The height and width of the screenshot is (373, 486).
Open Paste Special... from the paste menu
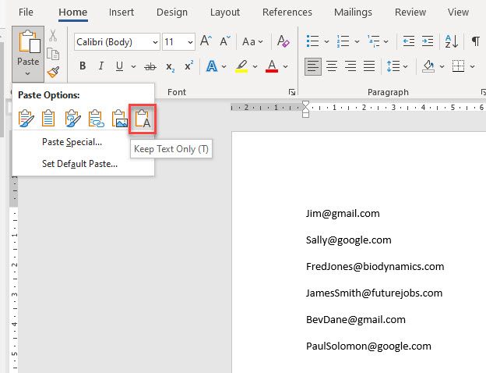(x=72, y=142)
